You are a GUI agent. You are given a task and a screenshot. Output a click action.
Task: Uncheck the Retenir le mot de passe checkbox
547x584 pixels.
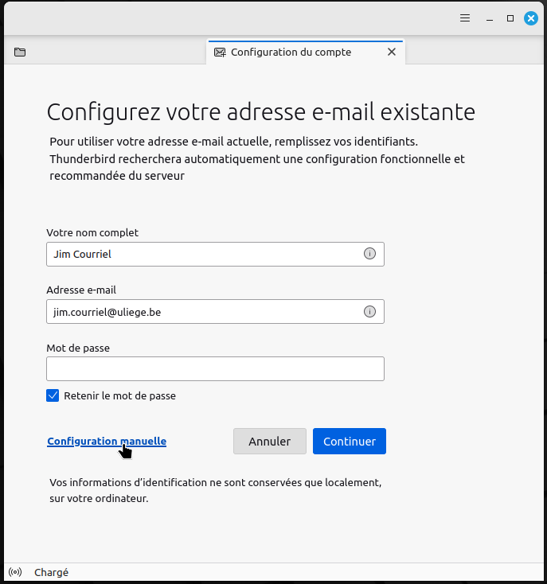coord(53,395)
